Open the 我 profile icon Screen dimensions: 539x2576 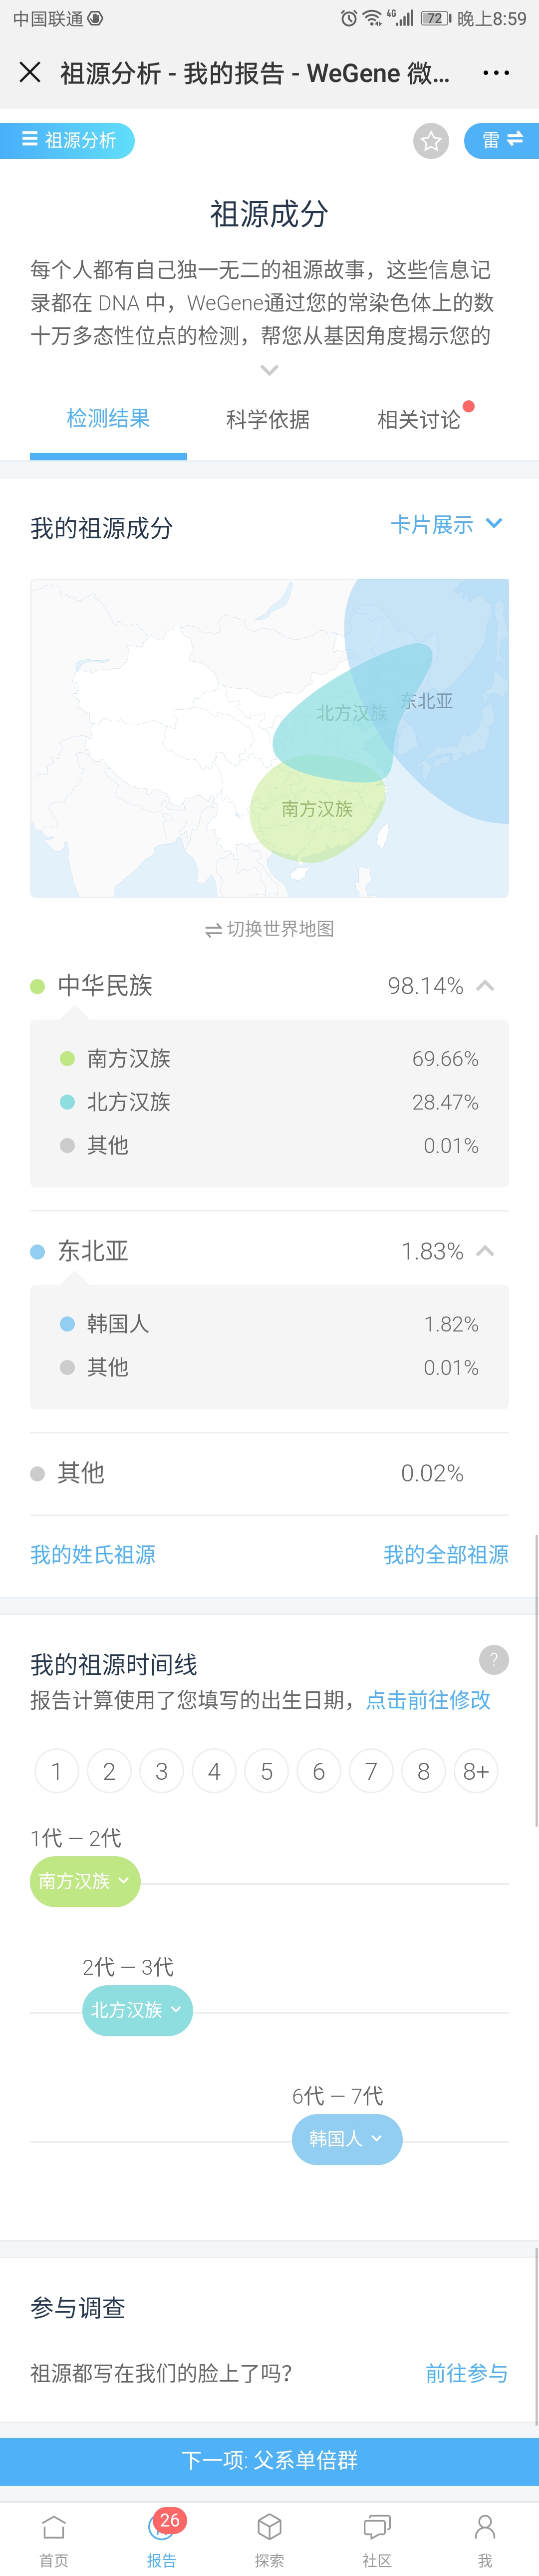click(485, 2541)
